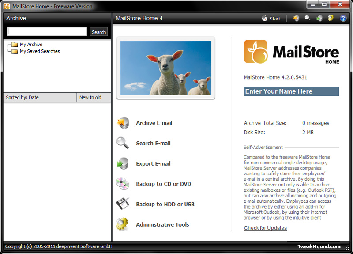Screen dimensions: 353x254
Task: Toggle the New to old sort order
Action: [x=94, y=97]
